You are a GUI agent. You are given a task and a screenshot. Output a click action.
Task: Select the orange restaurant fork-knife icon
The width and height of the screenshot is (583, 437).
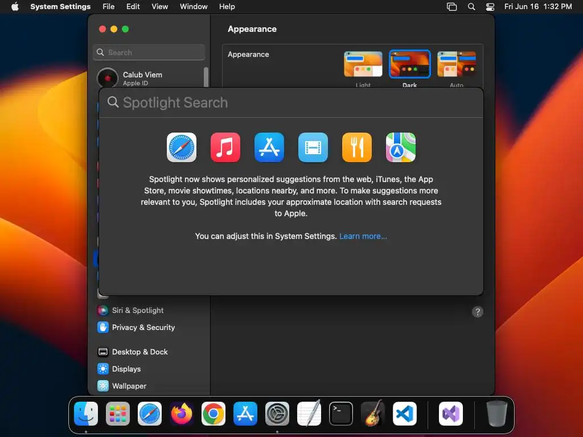[357, 147]
